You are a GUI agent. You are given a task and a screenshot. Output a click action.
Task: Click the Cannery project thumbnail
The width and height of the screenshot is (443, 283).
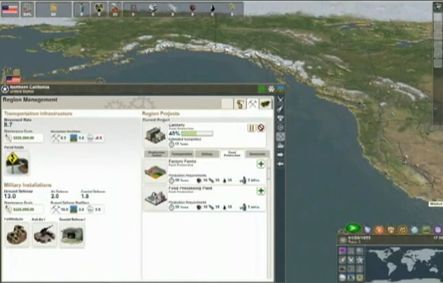pos(155,133)
